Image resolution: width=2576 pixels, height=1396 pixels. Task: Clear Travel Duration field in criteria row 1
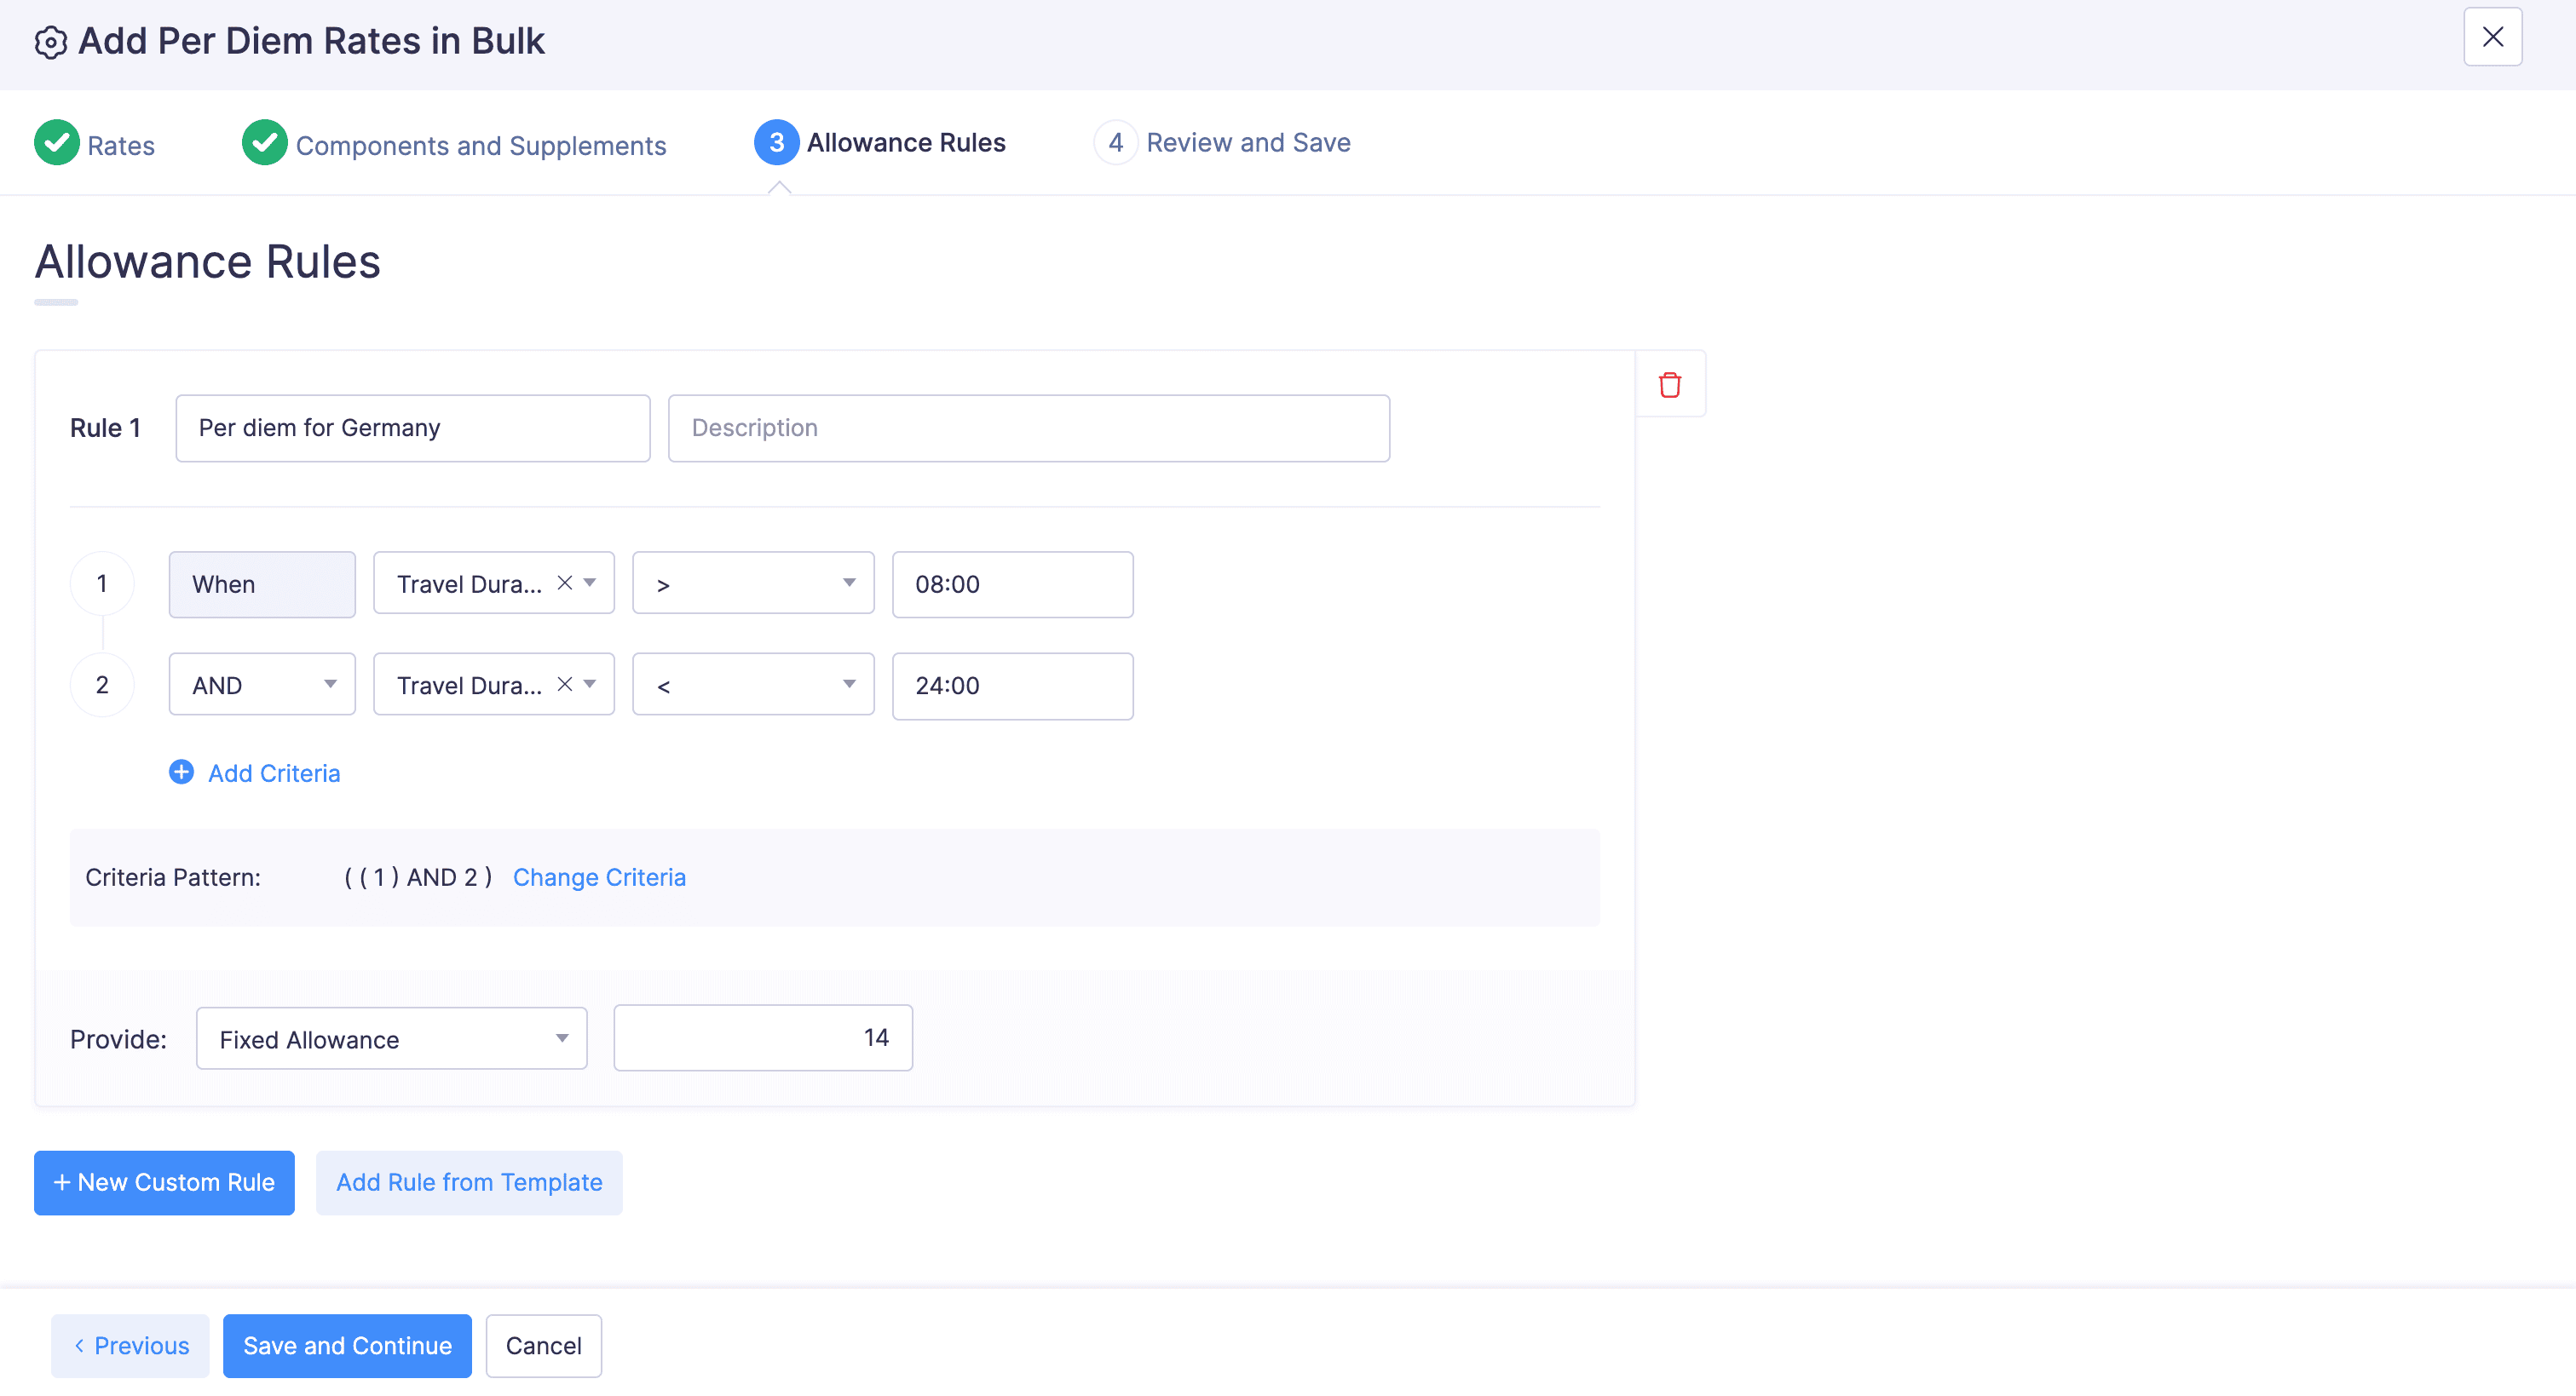point(565,583)
